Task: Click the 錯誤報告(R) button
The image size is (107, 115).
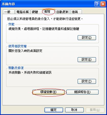Action: click(x=82, y=92)
